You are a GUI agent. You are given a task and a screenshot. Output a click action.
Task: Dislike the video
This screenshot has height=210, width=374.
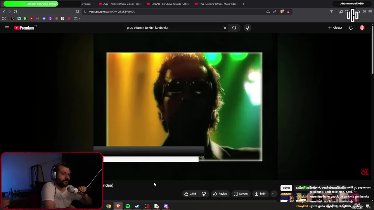(204, 194)
